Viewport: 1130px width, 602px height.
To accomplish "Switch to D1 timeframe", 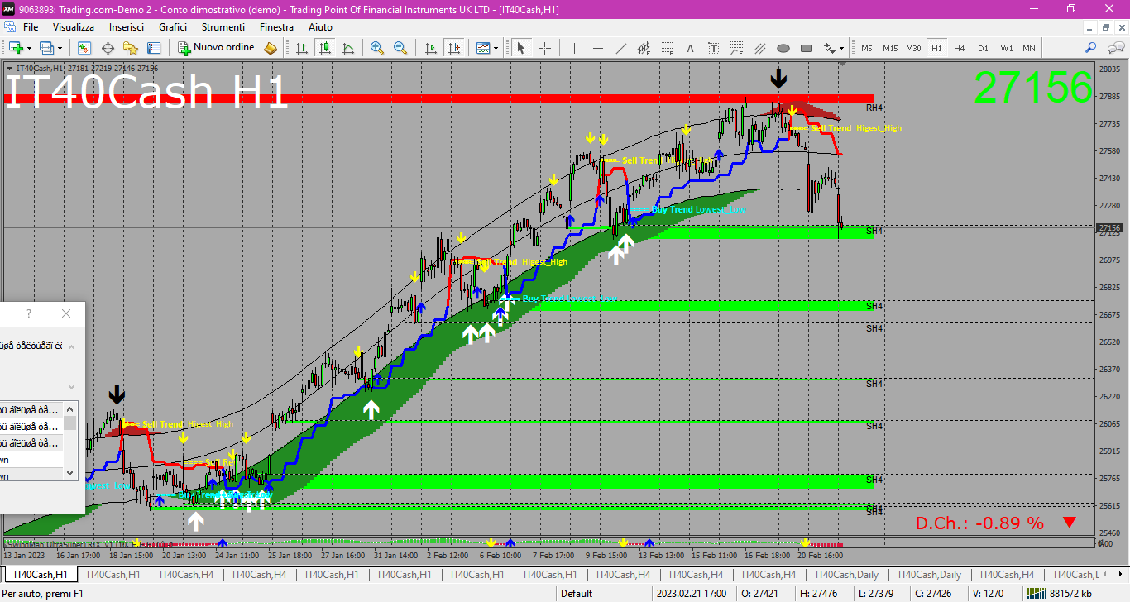I will [983, 48].
